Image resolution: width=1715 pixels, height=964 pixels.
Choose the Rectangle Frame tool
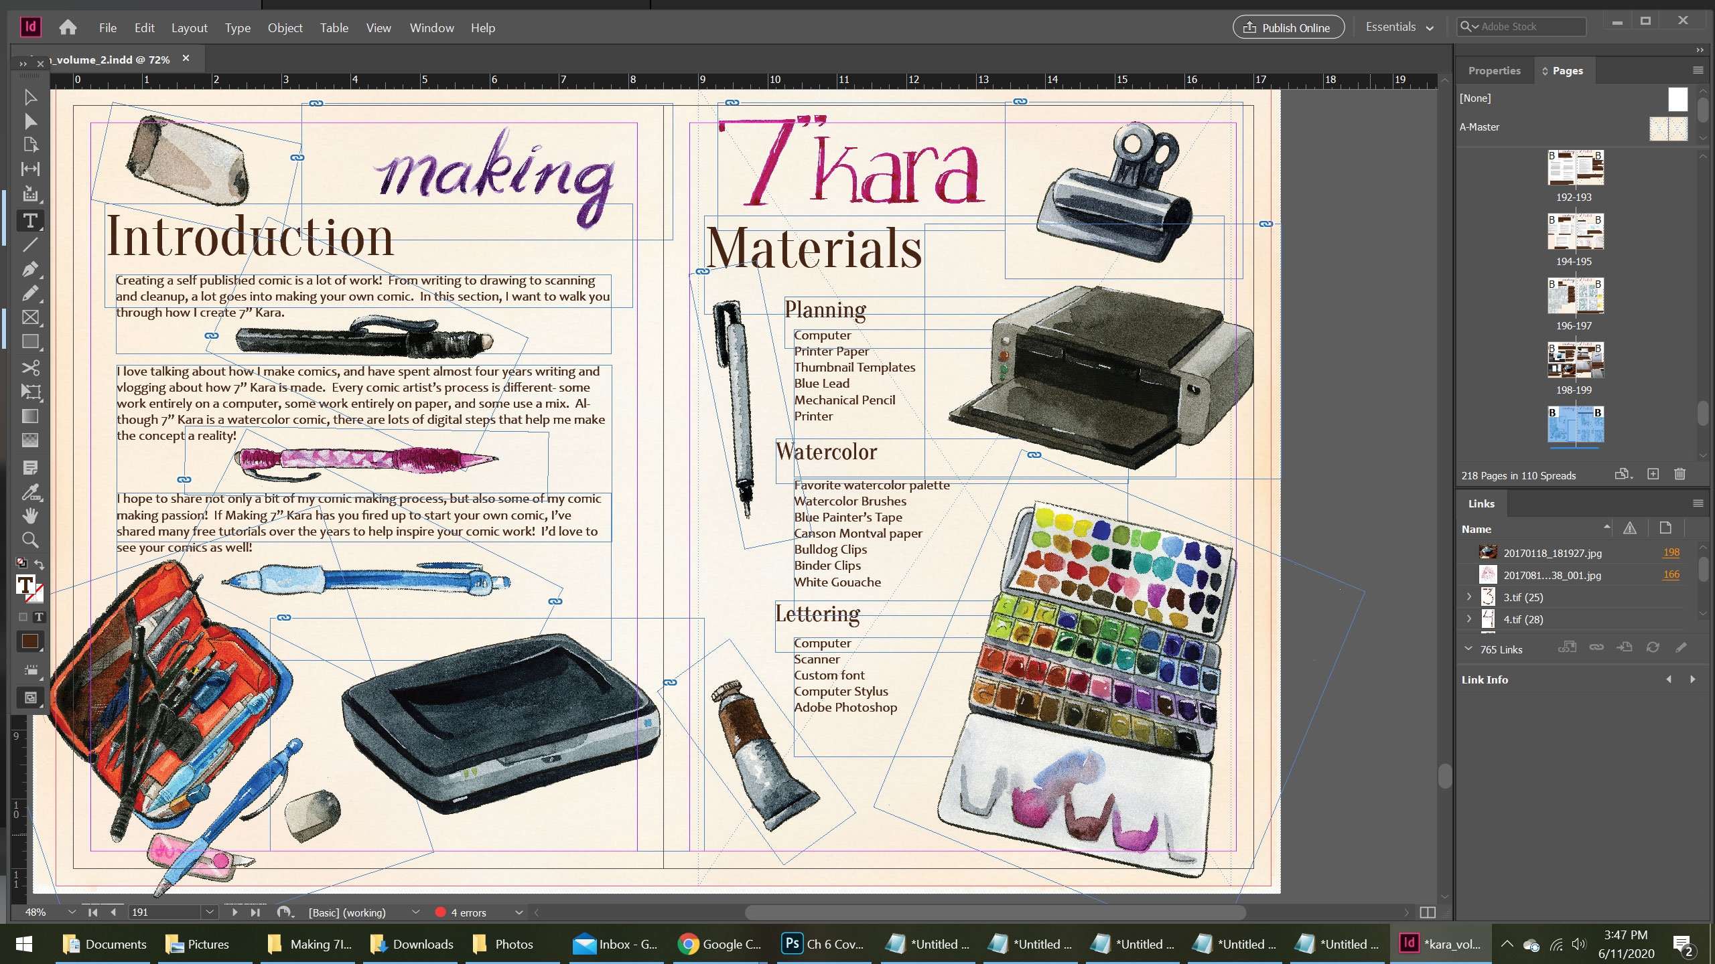pyautogui.click(x=30, y=317)
